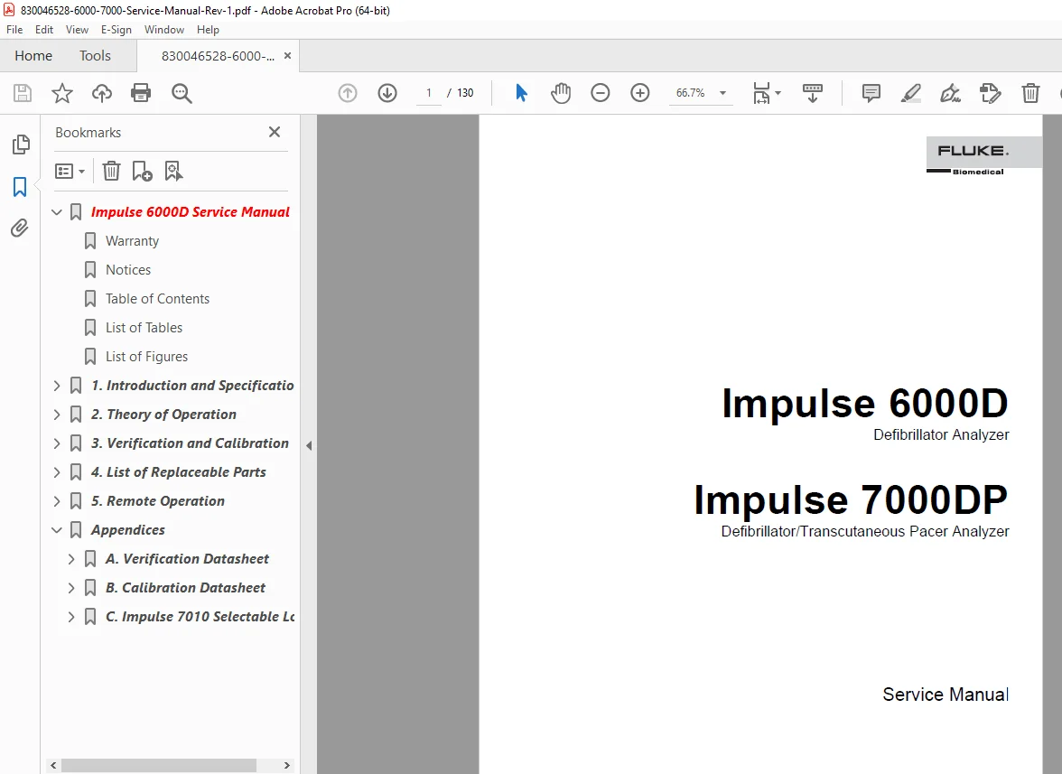Open bookmarks options dropdown menu
Screen dimensions: 1062x774
coord(70,171)
